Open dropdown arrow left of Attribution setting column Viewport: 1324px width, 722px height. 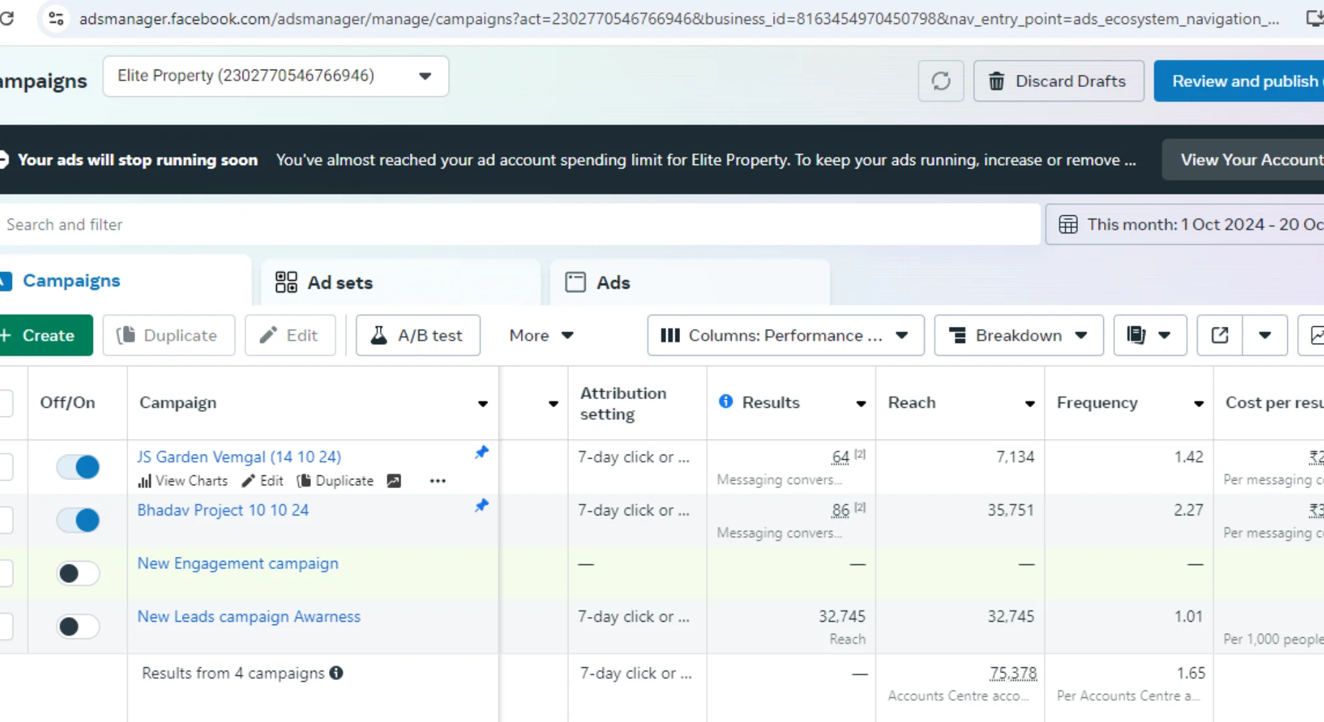tap(553, 403)
